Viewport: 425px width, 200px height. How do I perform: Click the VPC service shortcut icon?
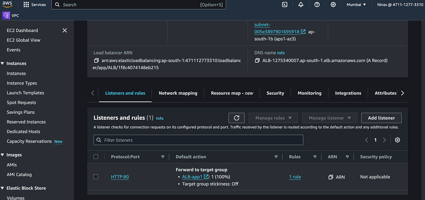pyautogui.click(x=6, y=15)
